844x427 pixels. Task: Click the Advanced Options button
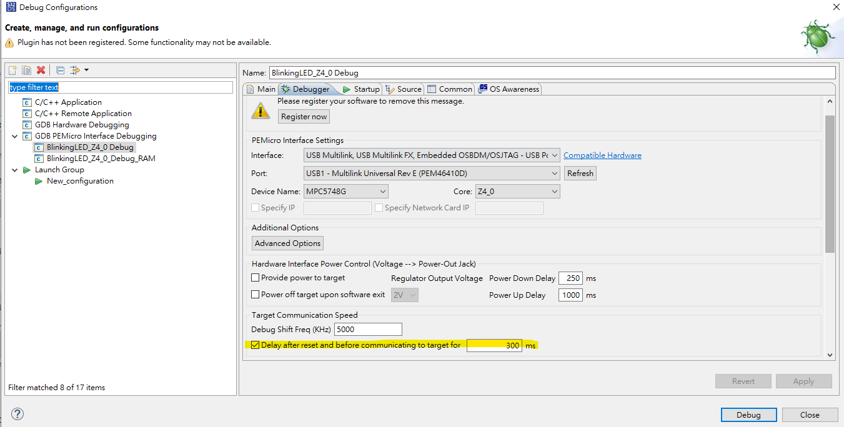tap(288, 243)
